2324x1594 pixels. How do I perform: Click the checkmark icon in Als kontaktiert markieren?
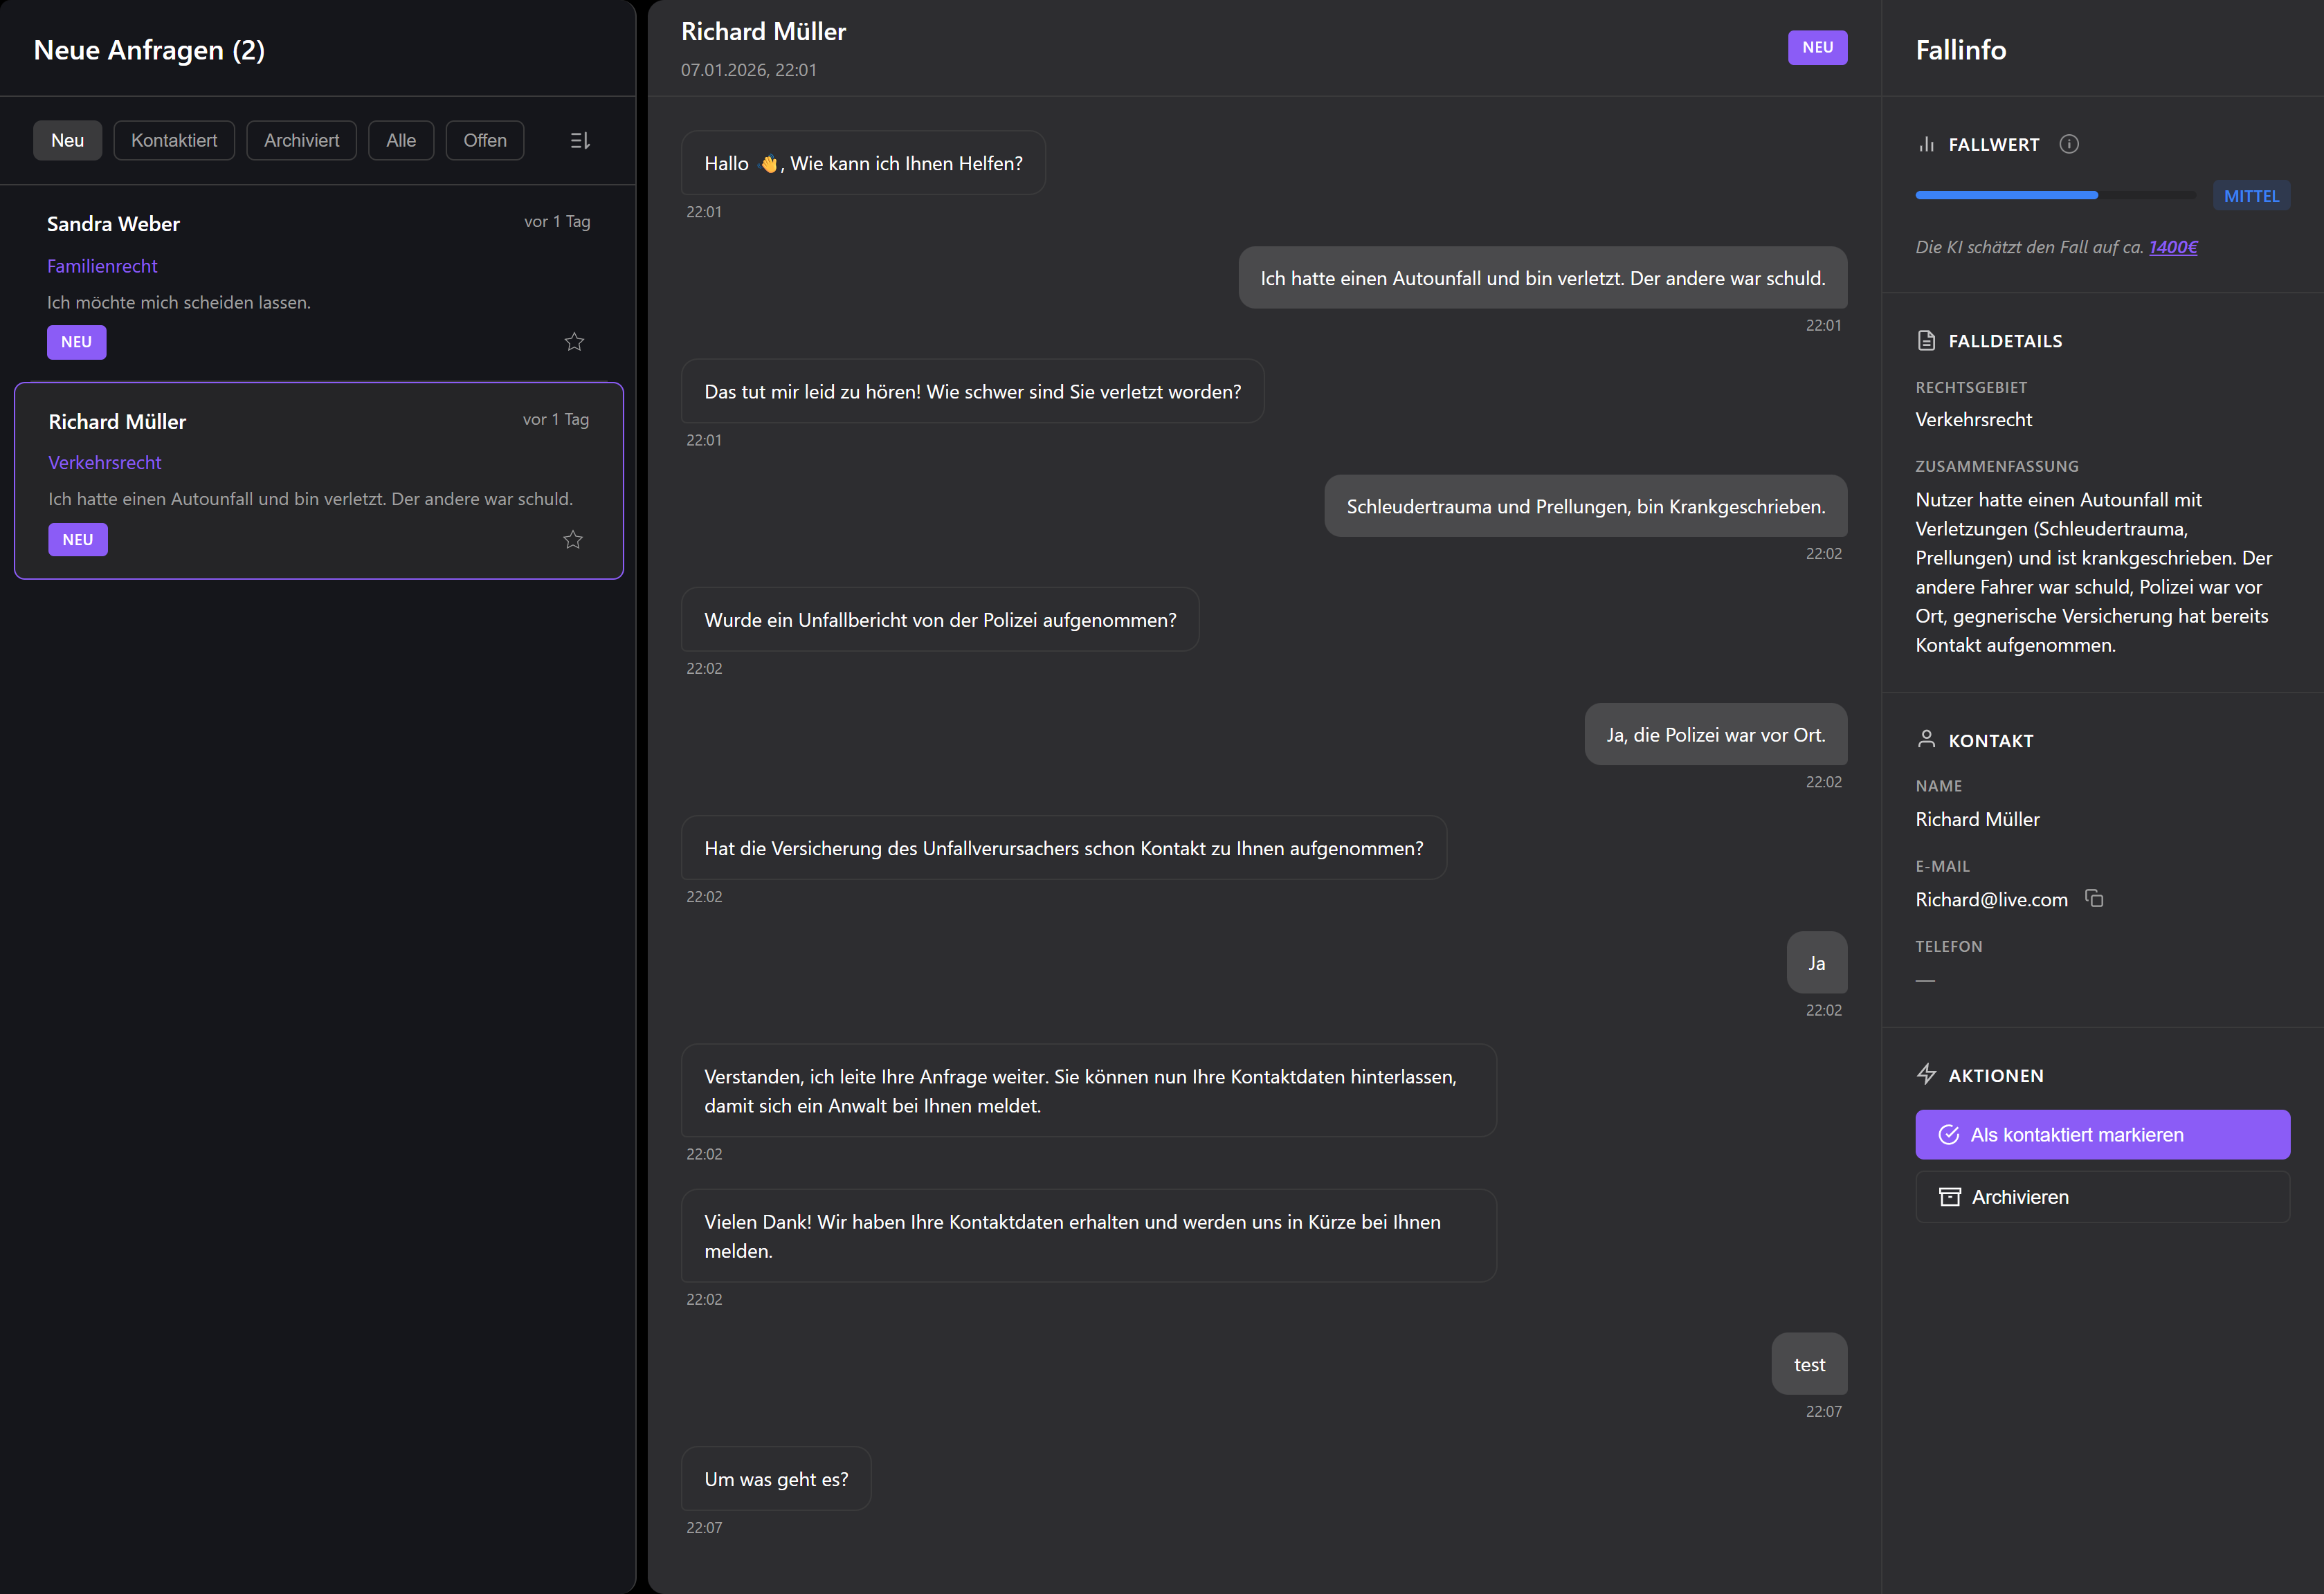(x=1949, y=1135)
